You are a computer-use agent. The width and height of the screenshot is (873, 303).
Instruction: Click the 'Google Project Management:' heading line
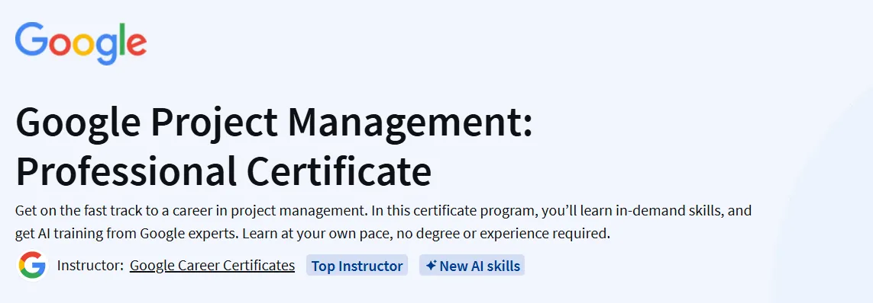274,123
